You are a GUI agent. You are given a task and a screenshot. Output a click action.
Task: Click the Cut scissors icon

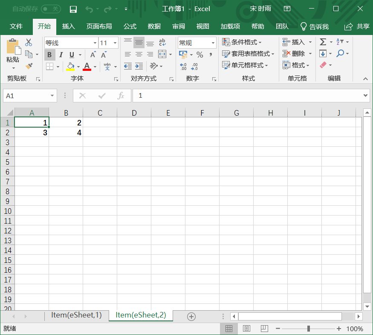tap(29, 42)
